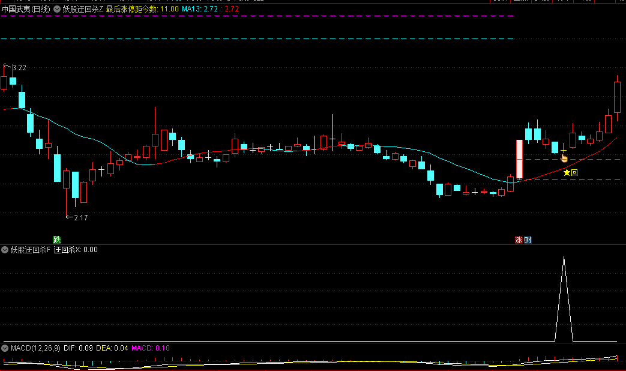Click the 迂回杀X: 0.00 value
626x371 pixels.
point(76,250)
